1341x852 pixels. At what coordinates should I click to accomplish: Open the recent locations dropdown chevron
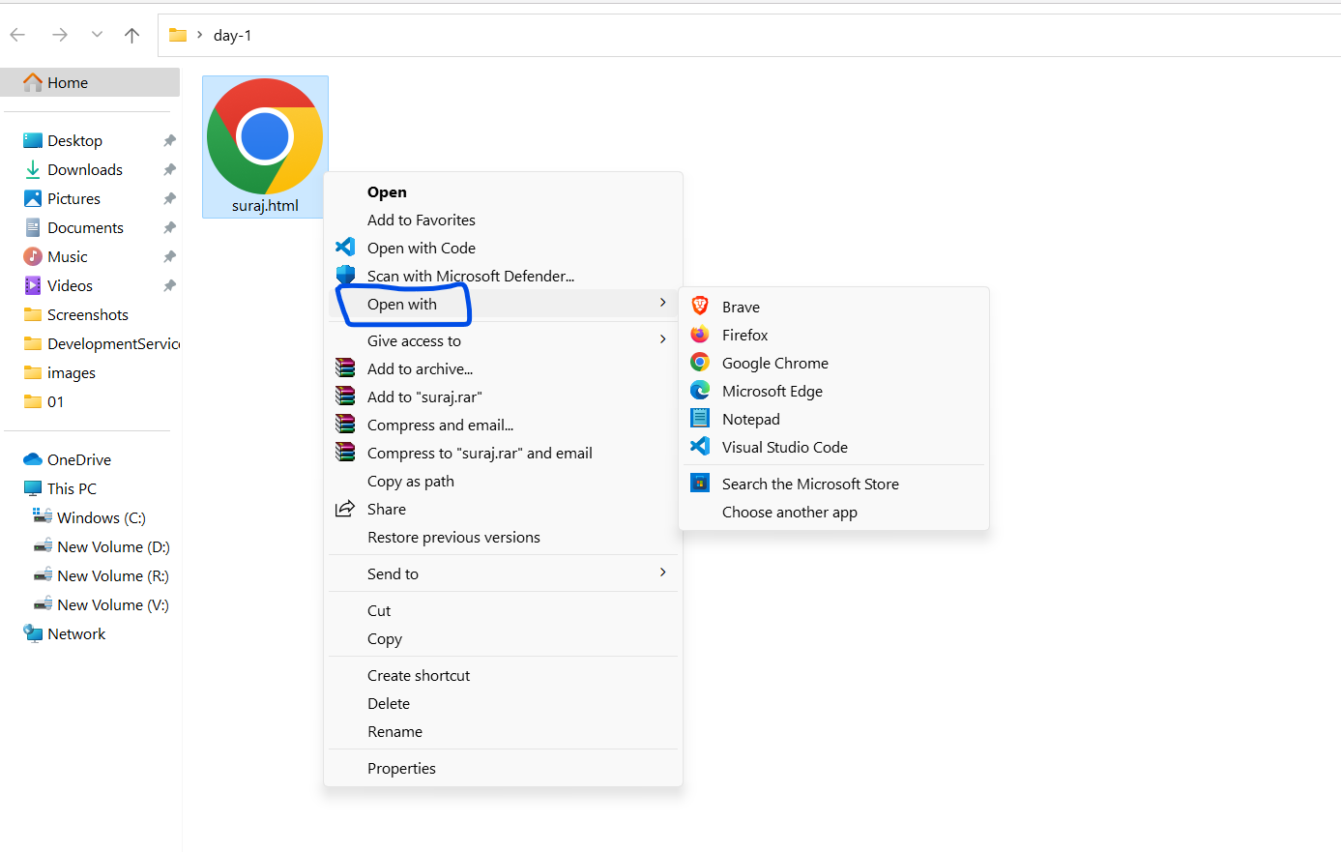[97, 35]
